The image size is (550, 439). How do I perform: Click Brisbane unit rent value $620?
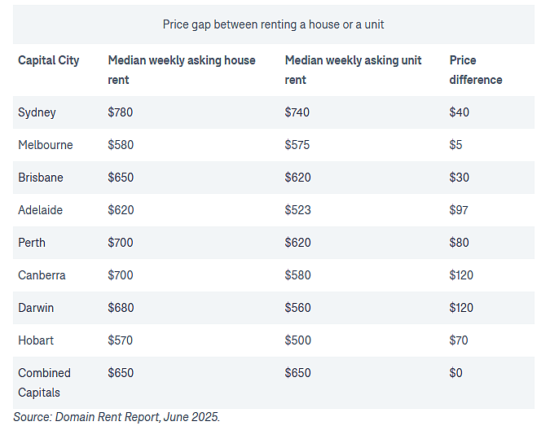click(x=297, y=178)
